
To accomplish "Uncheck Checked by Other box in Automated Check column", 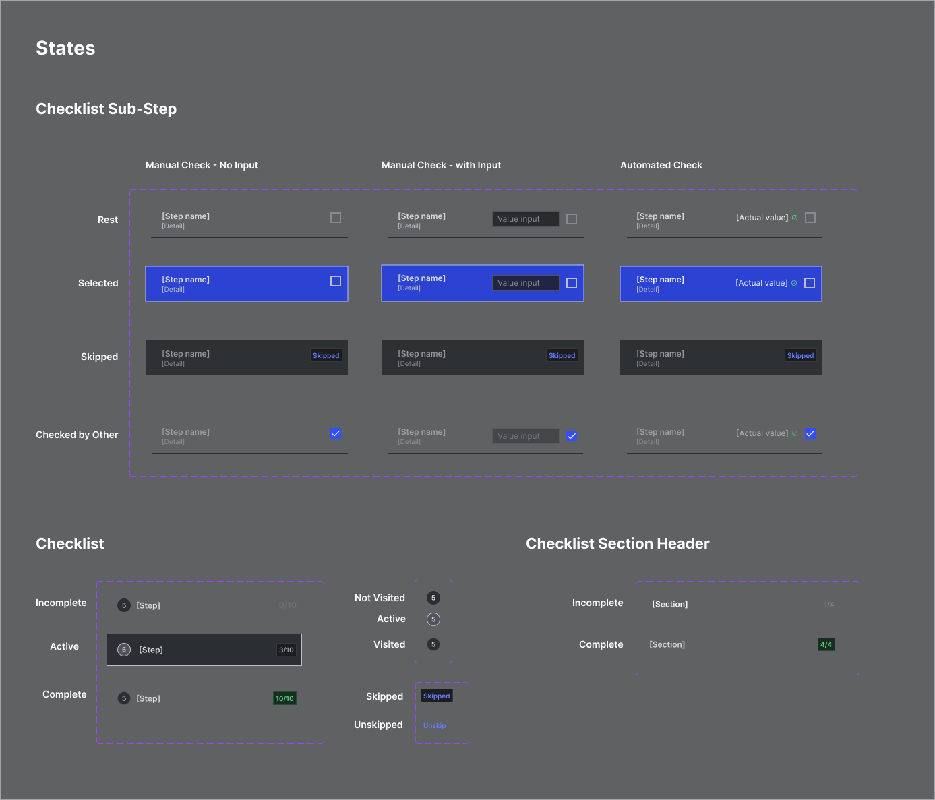I will click(810, 433).
